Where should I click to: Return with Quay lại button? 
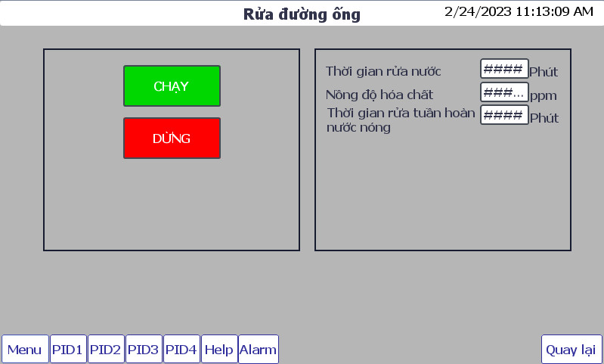(x=571, y=350)
